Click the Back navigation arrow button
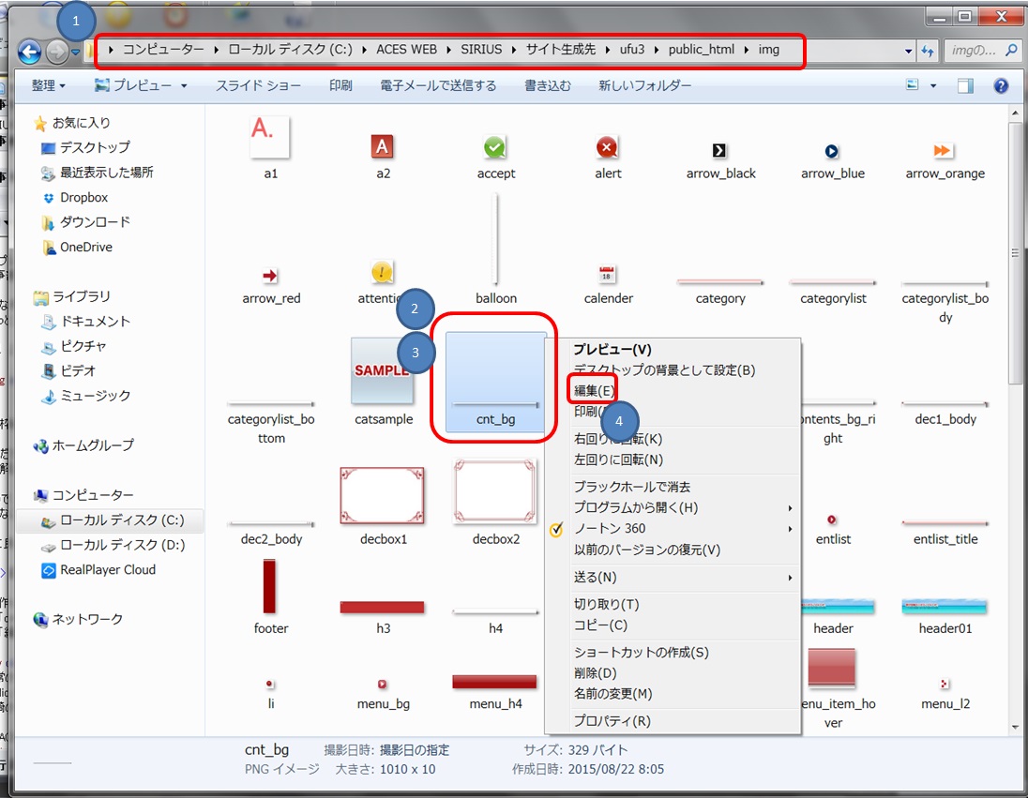Screen dimensions: 1028x798 (x=29, y=53)
